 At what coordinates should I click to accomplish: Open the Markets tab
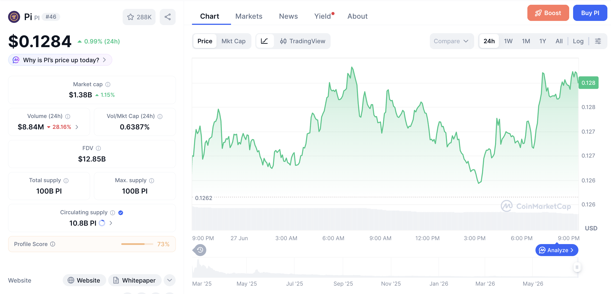[249, 16]
